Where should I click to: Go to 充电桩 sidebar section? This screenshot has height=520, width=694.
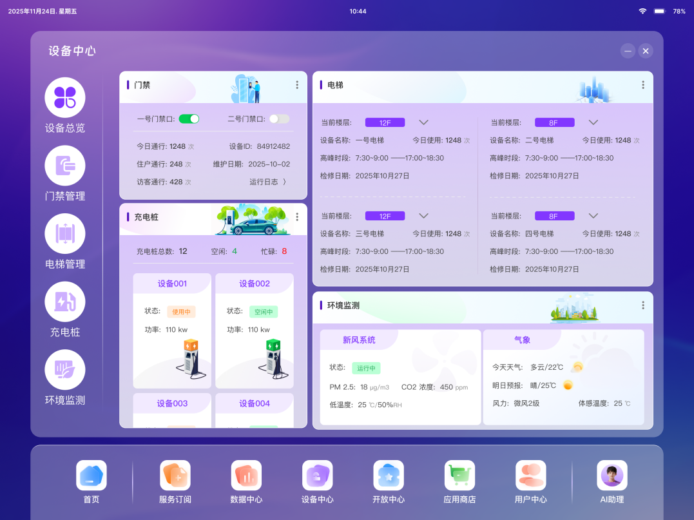tap(64, 302)
